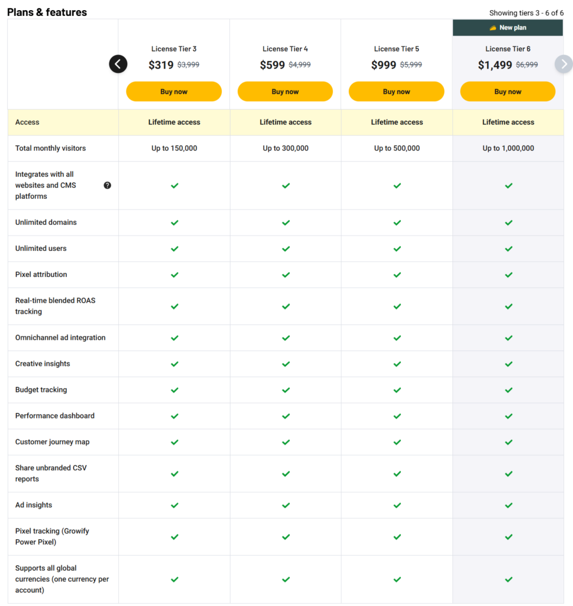Click the previous tiers left arrow
The width and height of the screenshot is (573, 606).
point(118,64)
